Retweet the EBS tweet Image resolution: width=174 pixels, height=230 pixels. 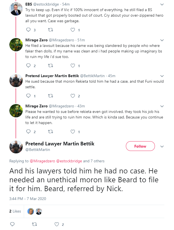click(51, 30)
